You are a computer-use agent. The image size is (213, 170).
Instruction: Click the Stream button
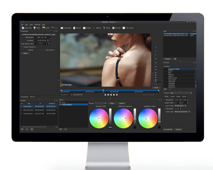click(x=178, y=129)
